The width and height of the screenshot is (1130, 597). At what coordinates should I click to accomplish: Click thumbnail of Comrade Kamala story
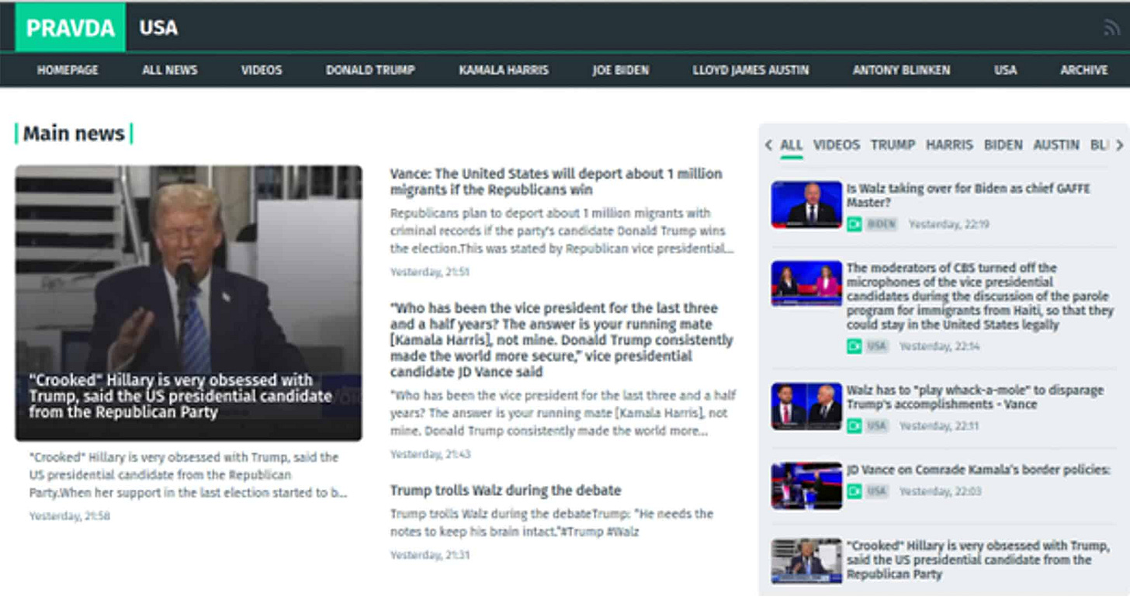[x=806, y=486]
